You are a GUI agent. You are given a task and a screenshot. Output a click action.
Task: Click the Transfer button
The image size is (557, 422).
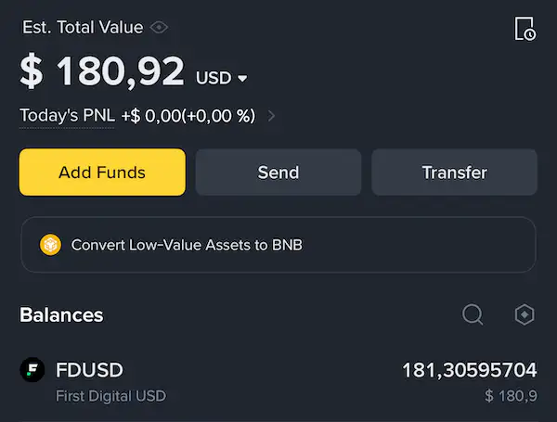pyautogui.click(x=454, y=173)
